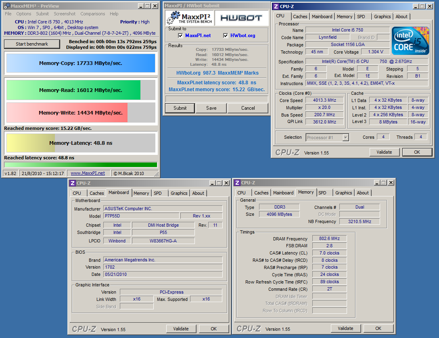Click the v1.82 status bar cell
439x338 pixels.
(x=10, y=173)
